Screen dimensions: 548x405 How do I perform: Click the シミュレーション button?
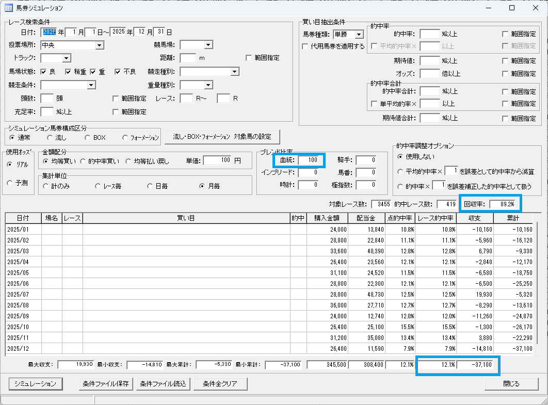click(35, 384)
